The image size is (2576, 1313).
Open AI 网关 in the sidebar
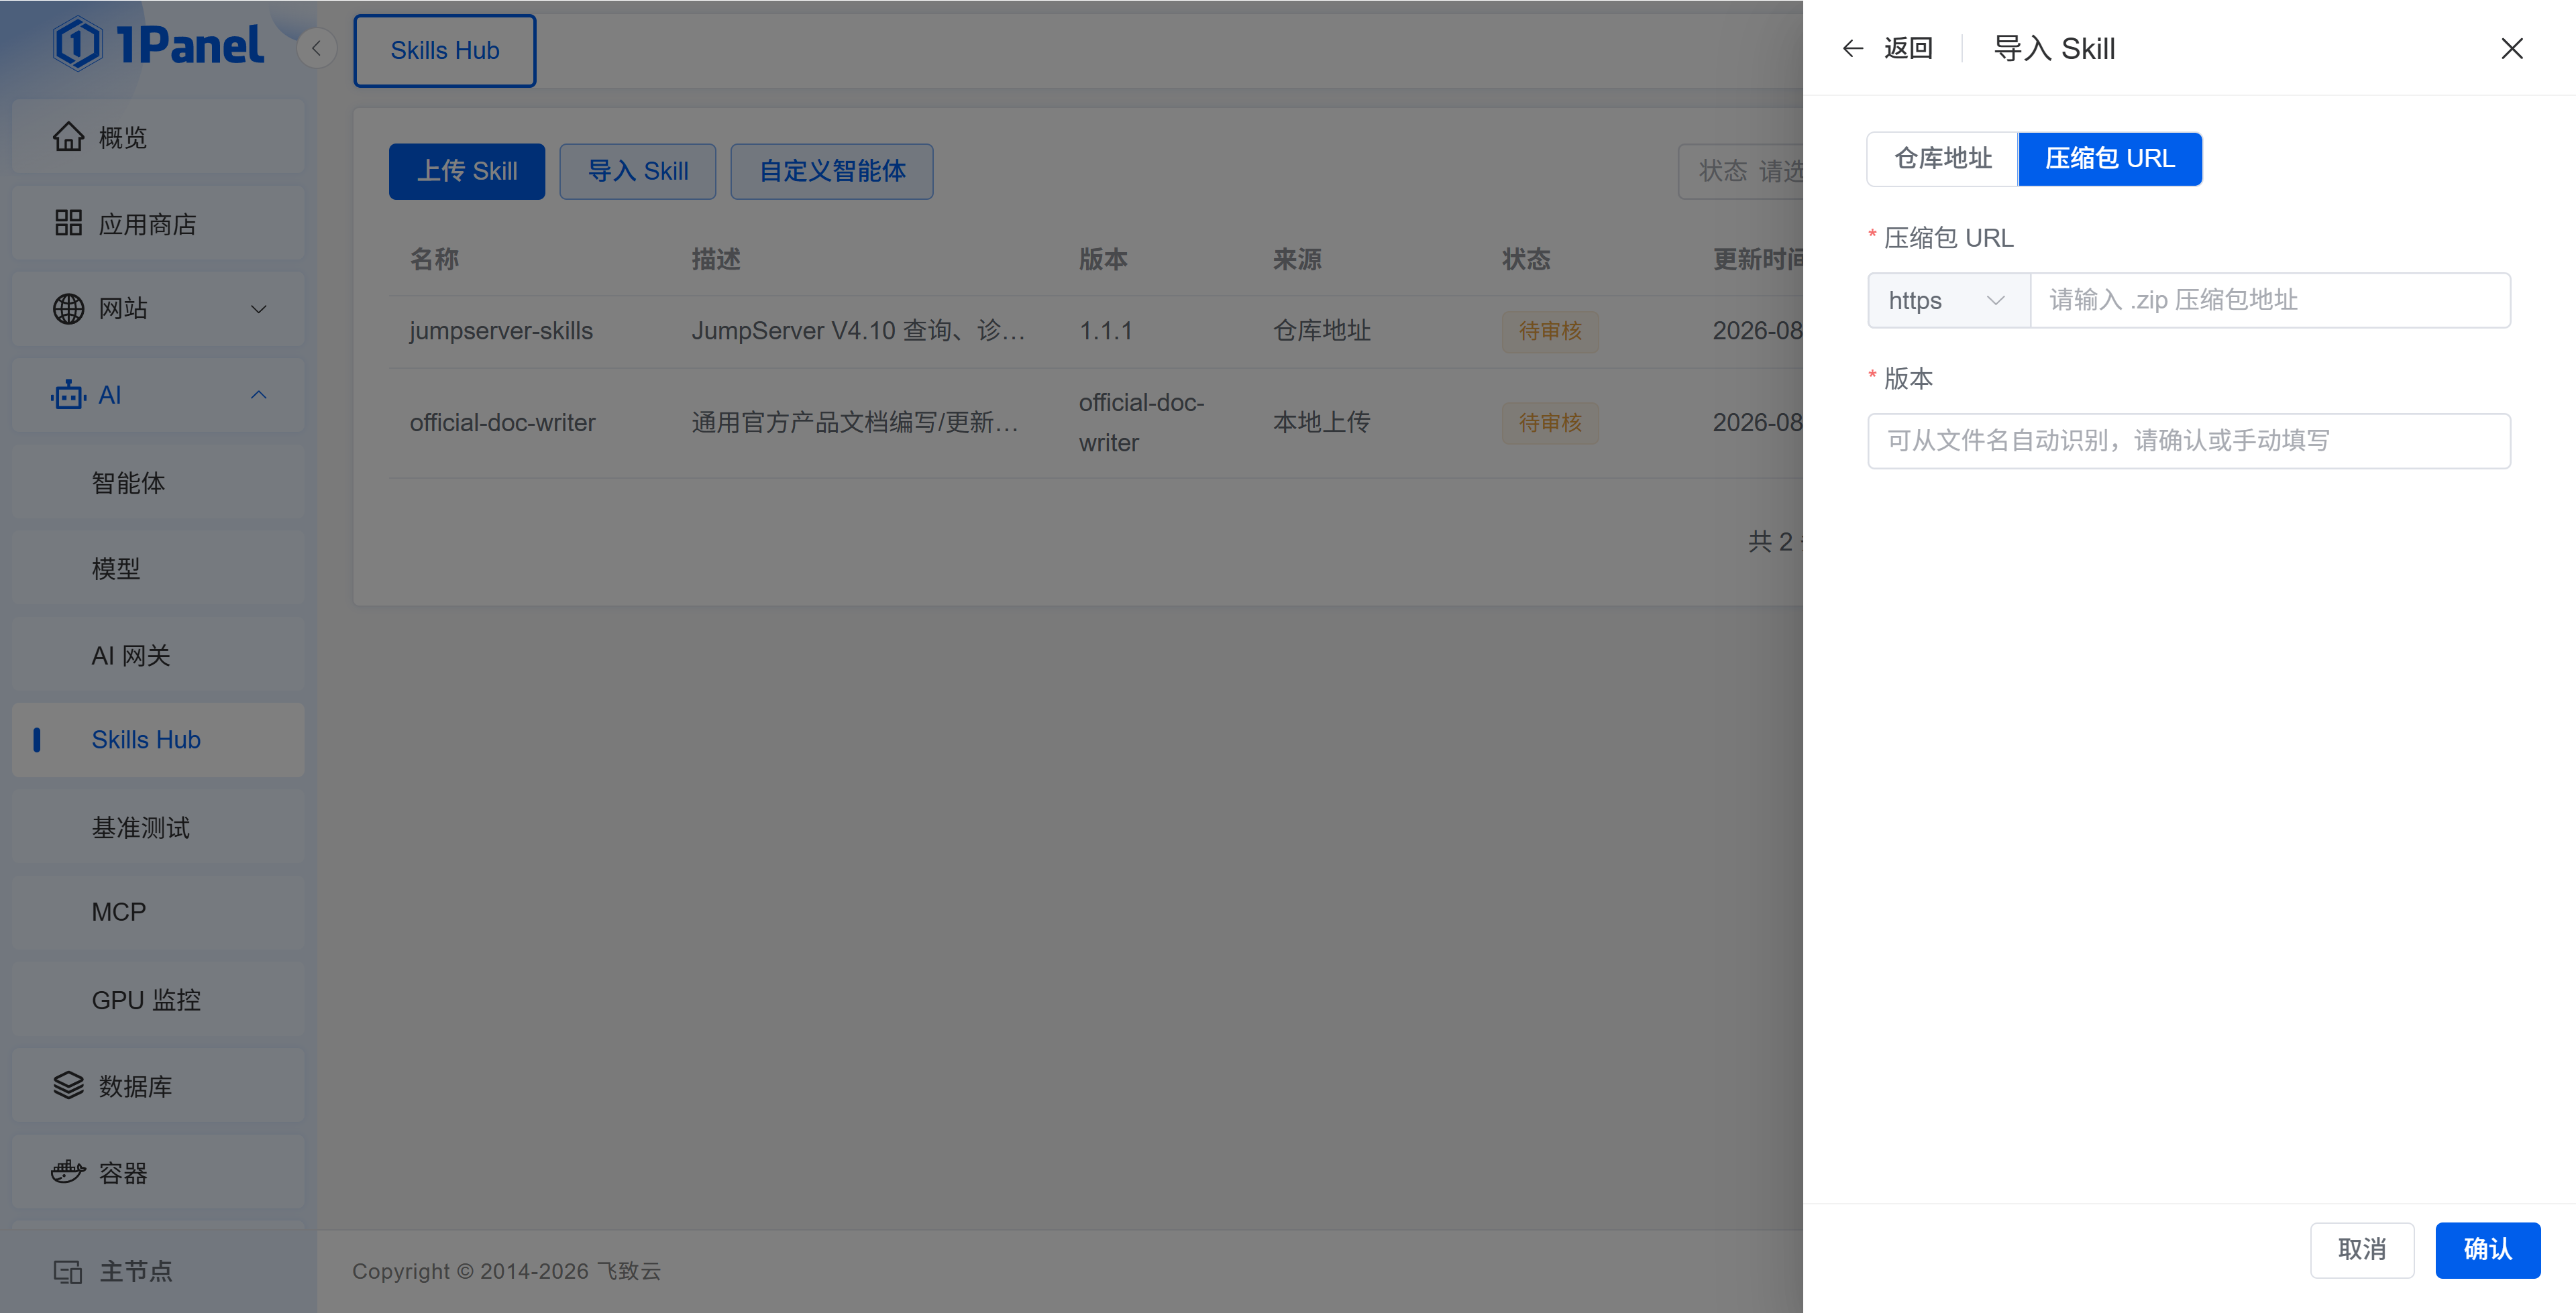(158, 655)
